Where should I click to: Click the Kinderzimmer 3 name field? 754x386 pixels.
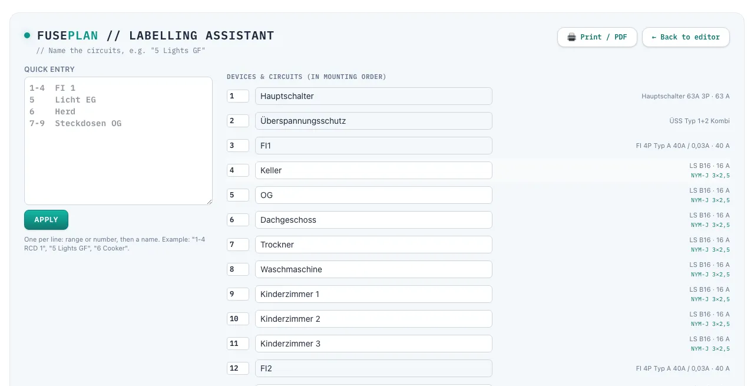pyautogui.click(x=373, y=344)
